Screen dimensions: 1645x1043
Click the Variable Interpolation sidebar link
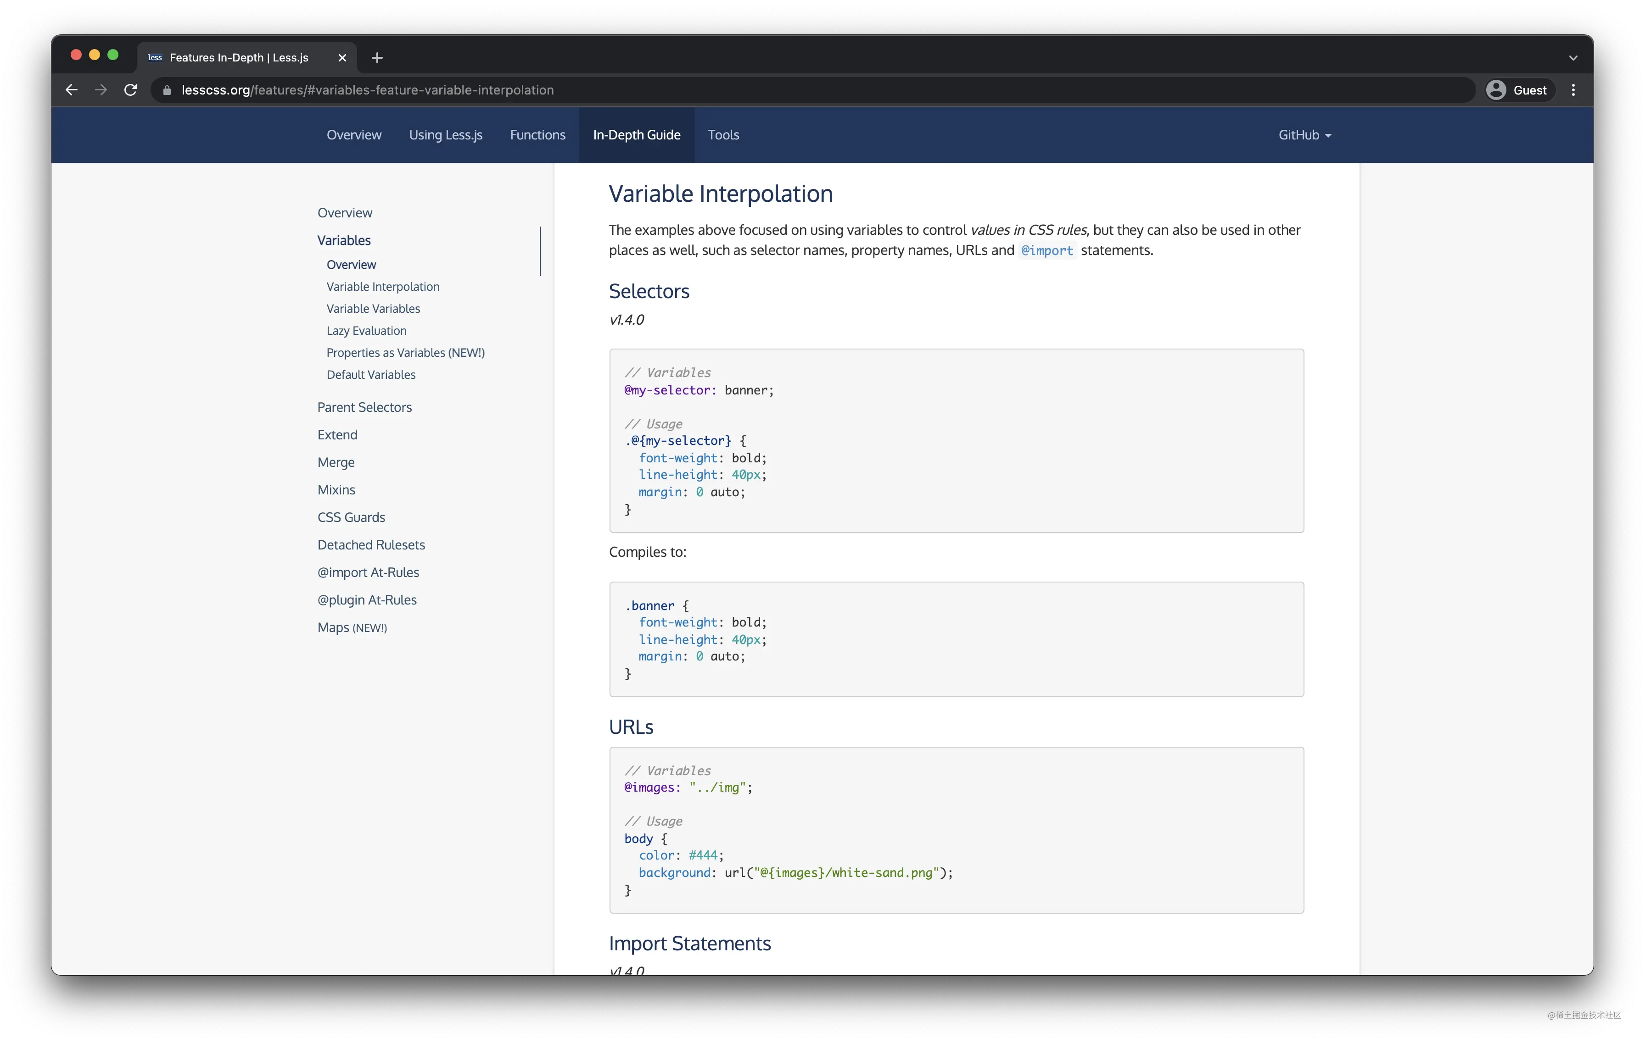[x=382, y=286]
